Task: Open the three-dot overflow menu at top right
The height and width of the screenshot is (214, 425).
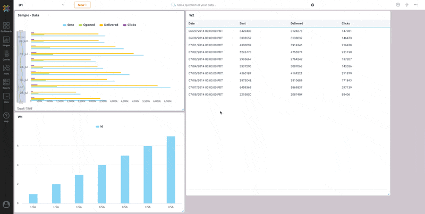Action: pos(416,5)
